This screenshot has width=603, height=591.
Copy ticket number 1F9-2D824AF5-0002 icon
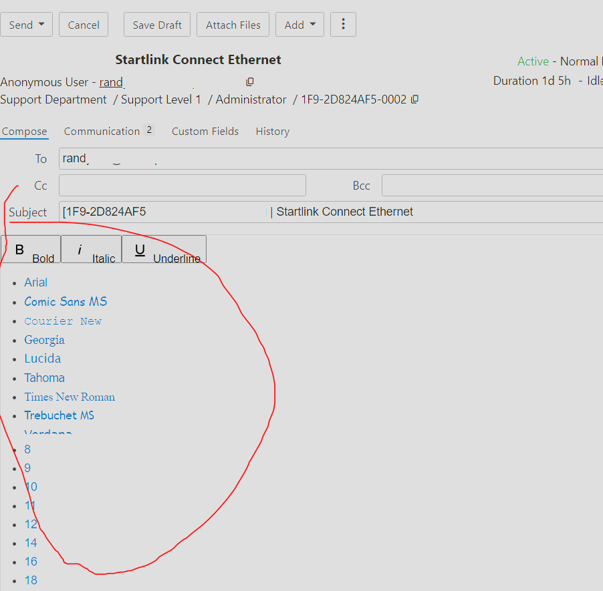[x=414, y=100]
